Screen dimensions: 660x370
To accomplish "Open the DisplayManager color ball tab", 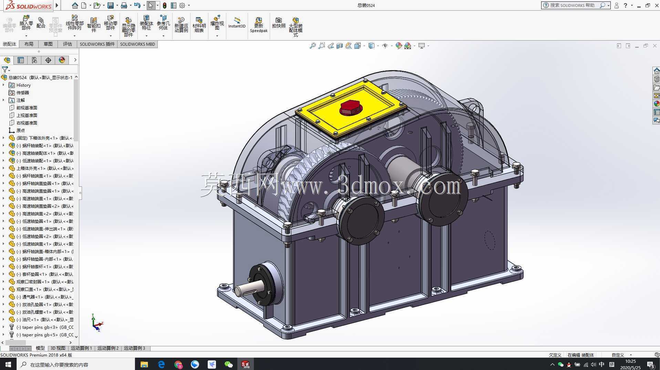I will [62, 60].
